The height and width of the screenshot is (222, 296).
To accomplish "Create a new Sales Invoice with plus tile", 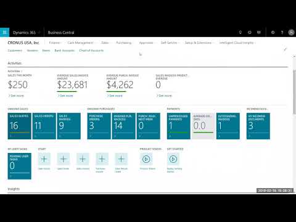I will [x=83, y=159].
